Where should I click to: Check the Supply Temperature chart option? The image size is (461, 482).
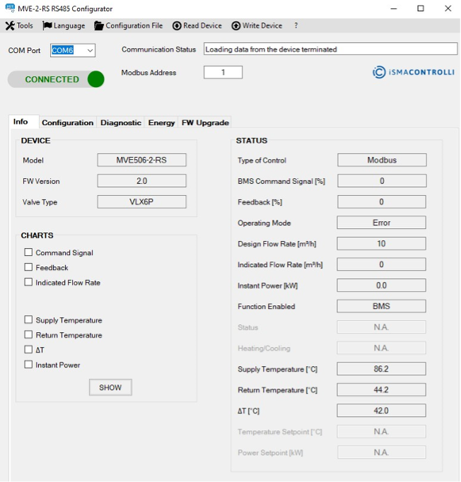[29, 320]
